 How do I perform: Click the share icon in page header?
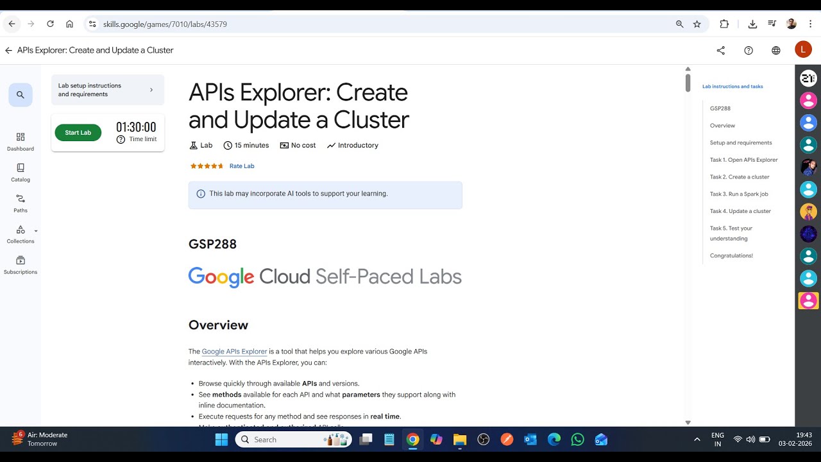[x=721, y=50]
